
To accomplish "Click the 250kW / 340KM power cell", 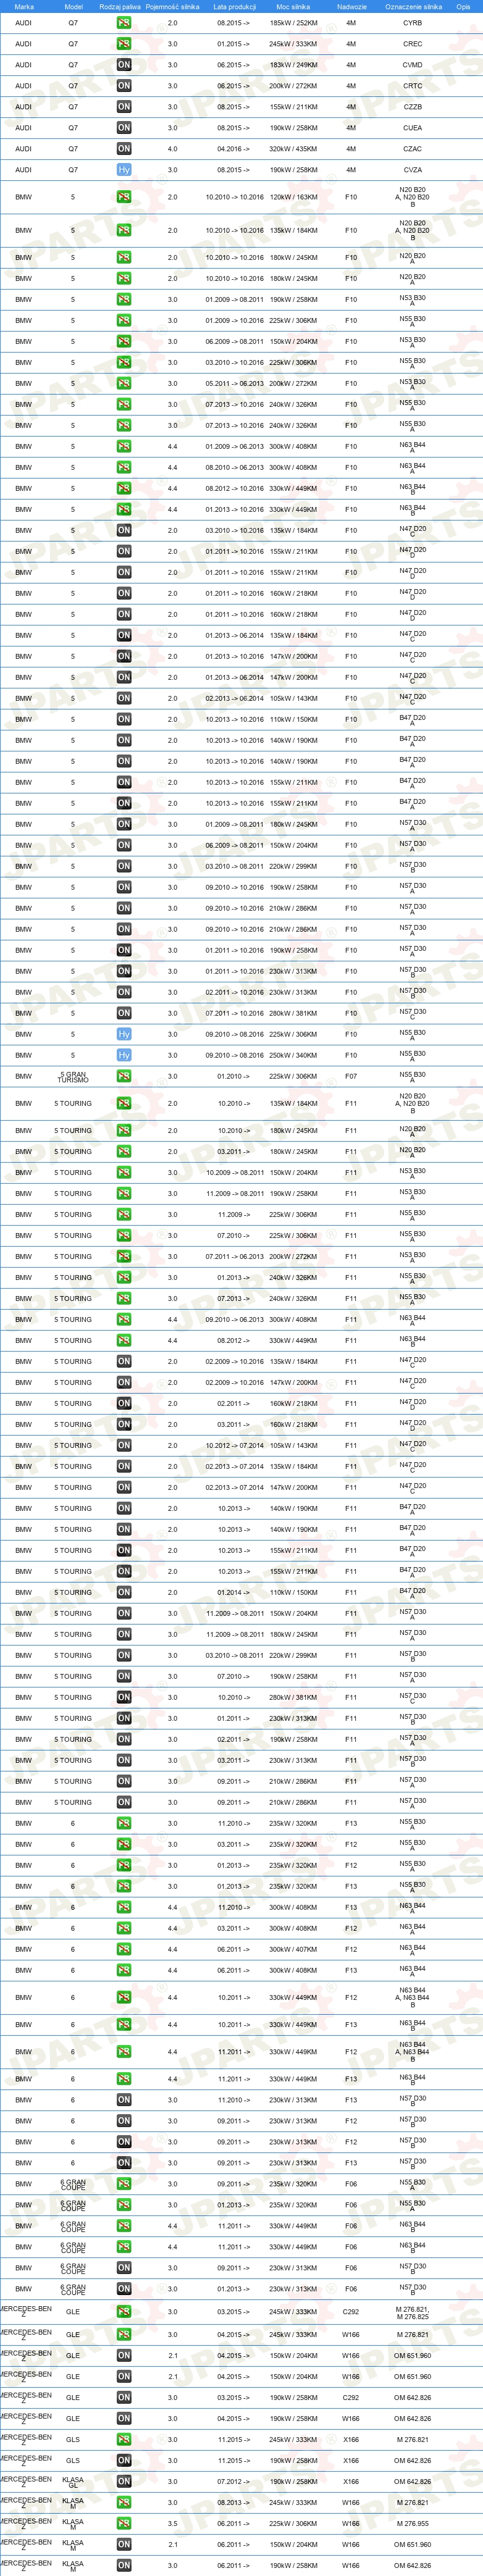I will tap(293, 1055).
